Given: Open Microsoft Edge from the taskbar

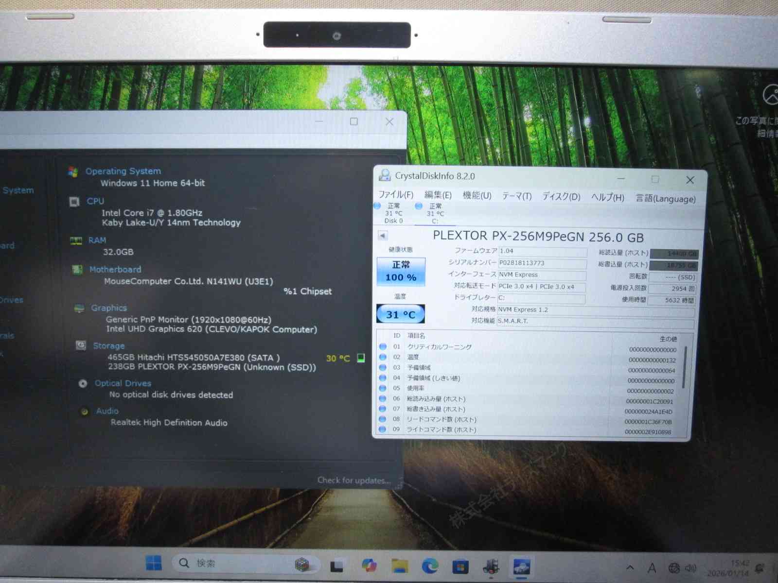Looking at the screenshot, I should point(430,566).
